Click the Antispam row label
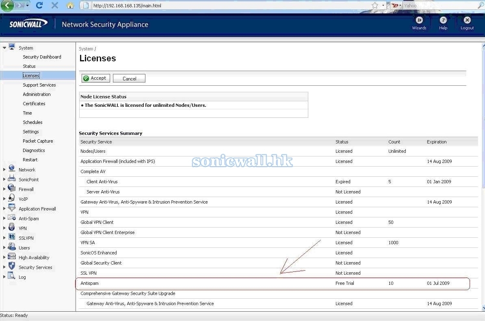The image size is (485, 321). point(89,283)
